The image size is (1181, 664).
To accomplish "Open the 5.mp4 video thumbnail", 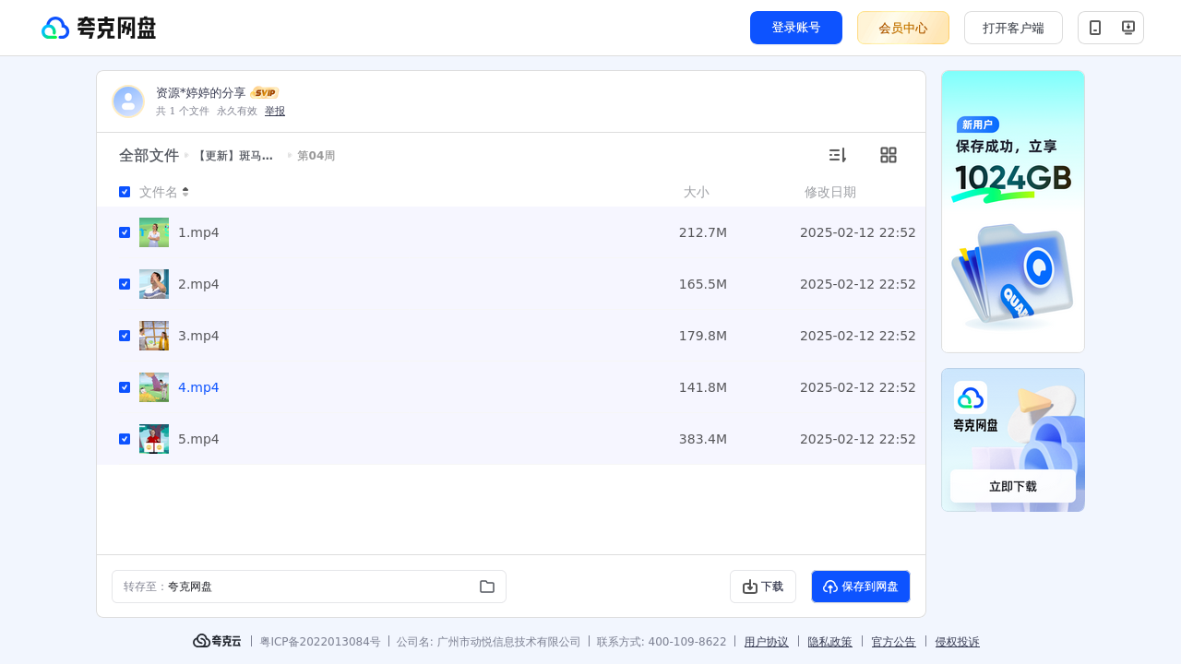I will point(154,439).
